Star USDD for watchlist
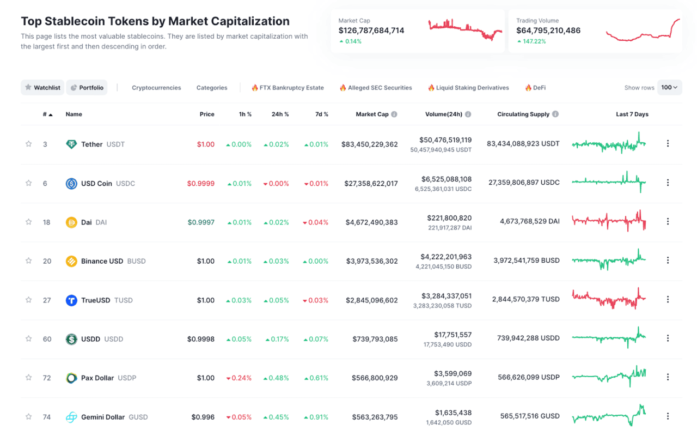The image size is (697, 436). 29,339
